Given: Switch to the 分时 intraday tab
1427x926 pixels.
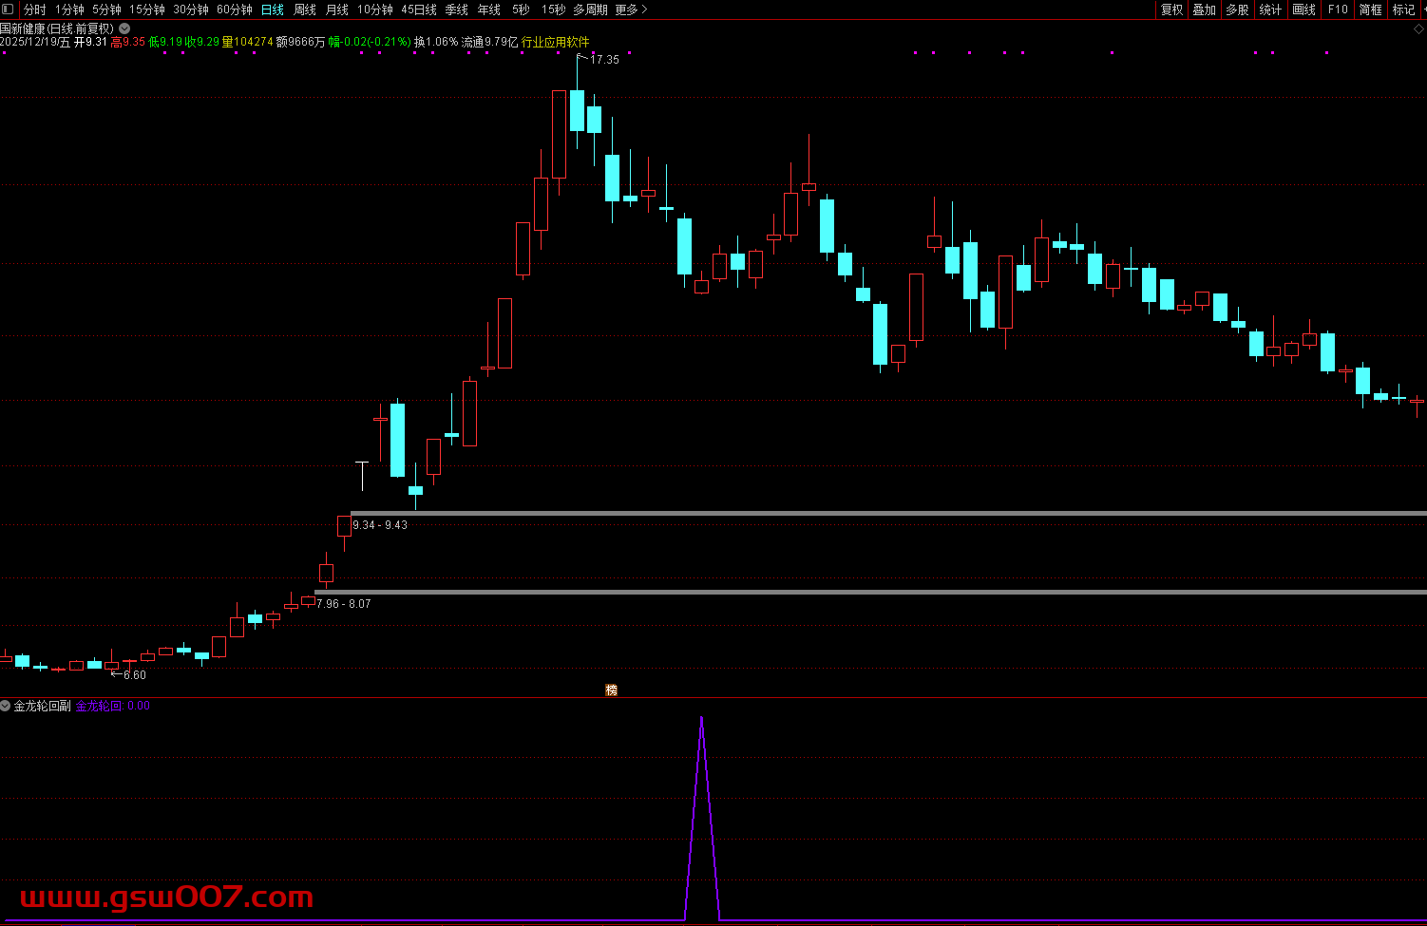Looking at the screenshot, I should click(34, 9).
